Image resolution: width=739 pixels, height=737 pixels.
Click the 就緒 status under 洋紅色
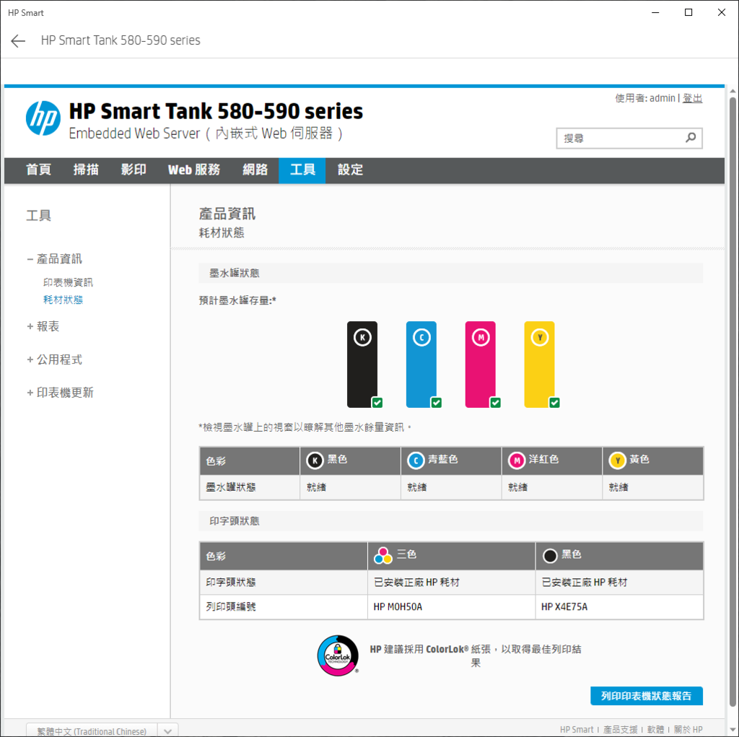coord(518,487)
